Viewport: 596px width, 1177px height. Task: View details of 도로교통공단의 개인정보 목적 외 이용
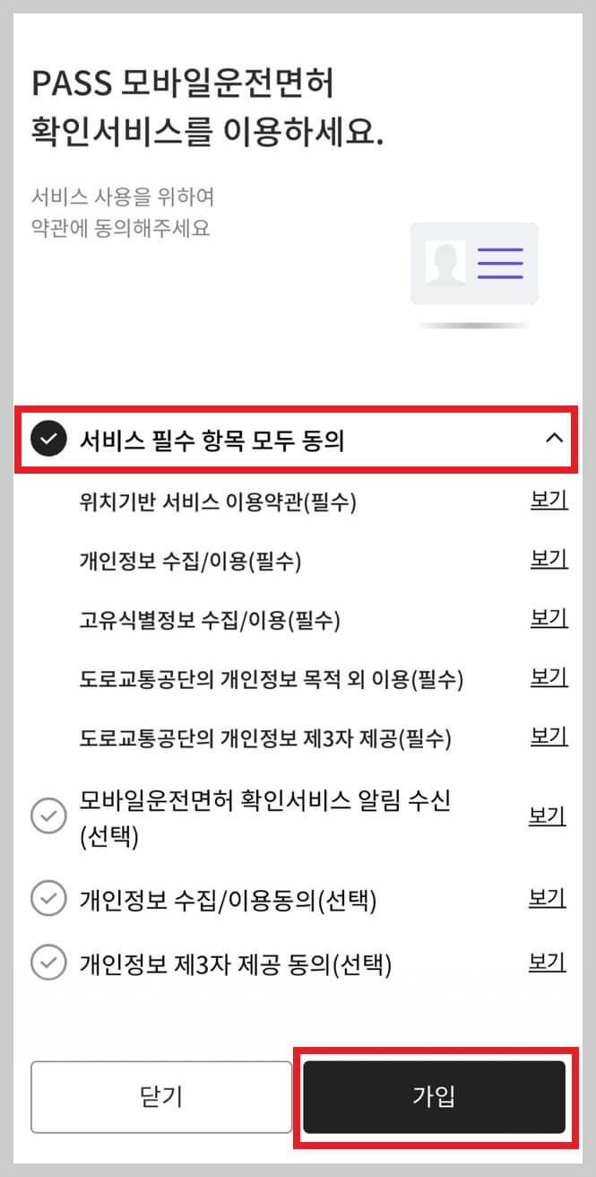[x=548, y=678]
